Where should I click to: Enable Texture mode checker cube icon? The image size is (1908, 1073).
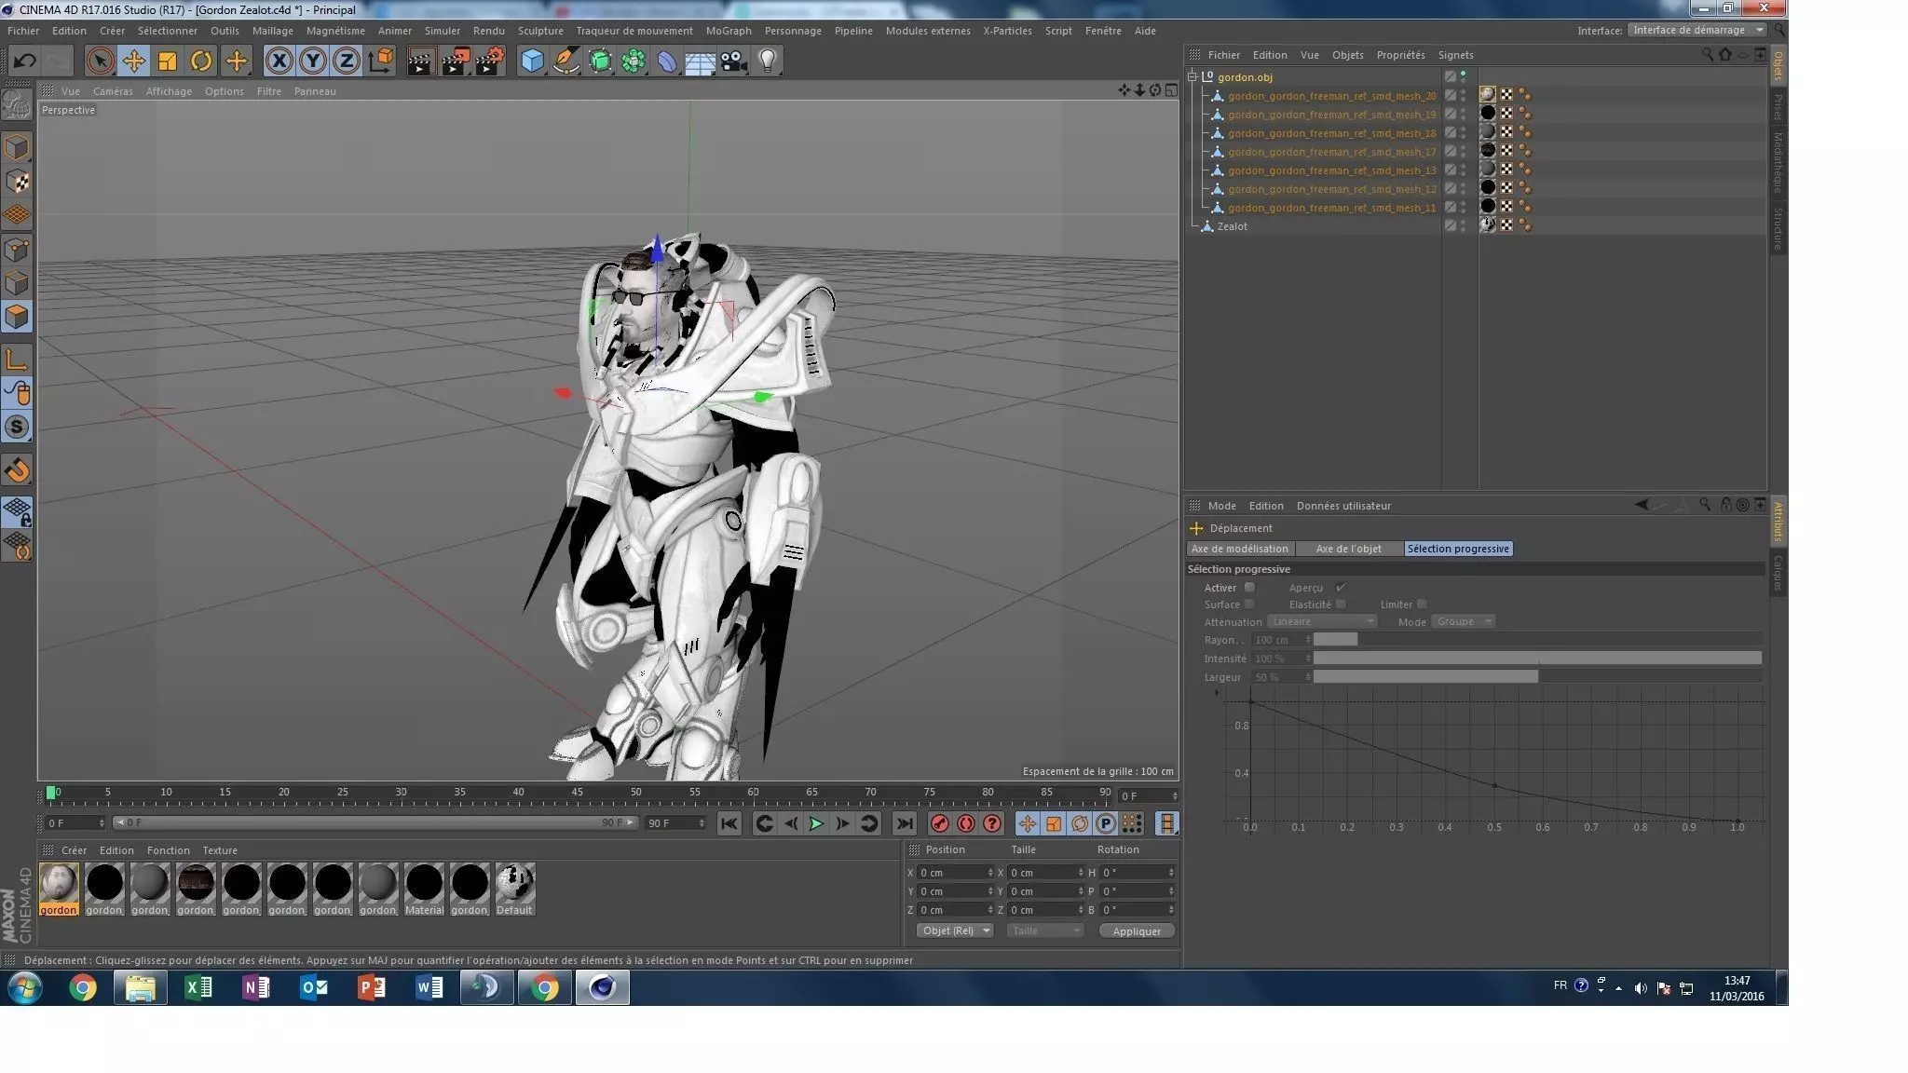point(17,182)
